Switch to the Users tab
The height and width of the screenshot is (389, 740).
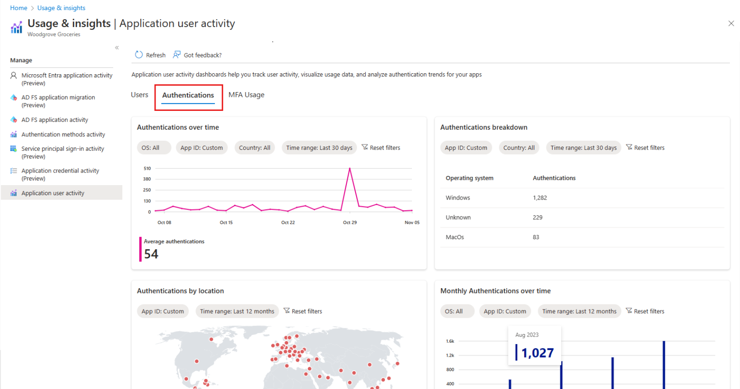[139, 94]
